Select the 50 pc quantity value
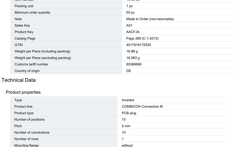 click(x=130, y=12)
